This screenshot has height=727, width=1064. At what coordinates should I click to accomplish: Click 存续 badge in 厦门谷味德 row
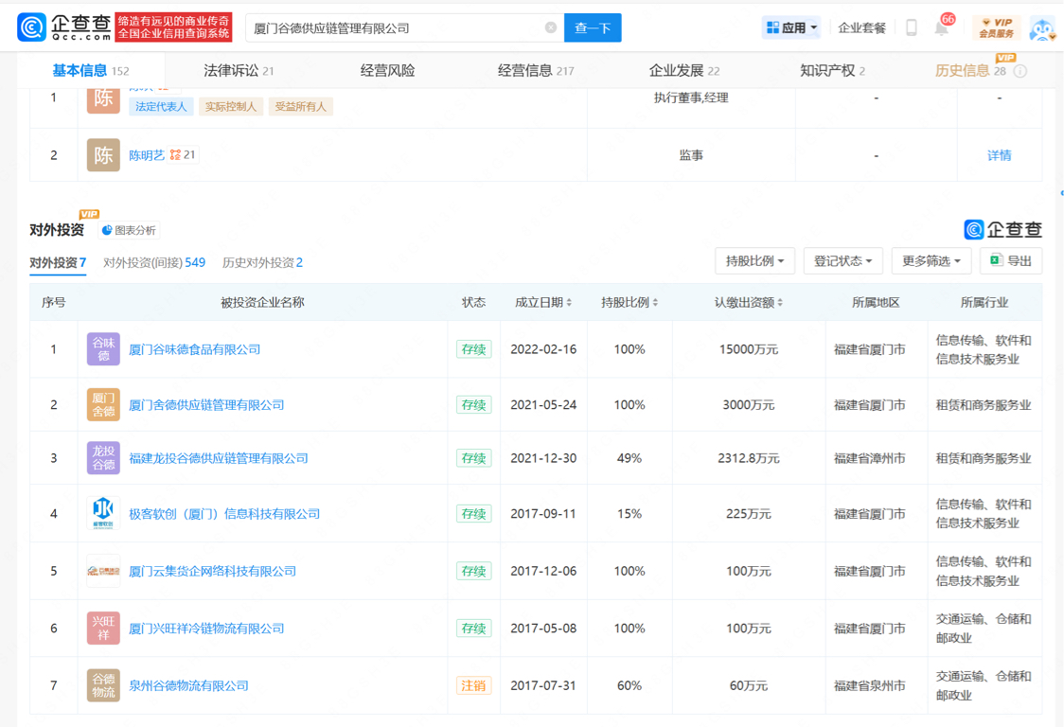(x=473, y=349)
